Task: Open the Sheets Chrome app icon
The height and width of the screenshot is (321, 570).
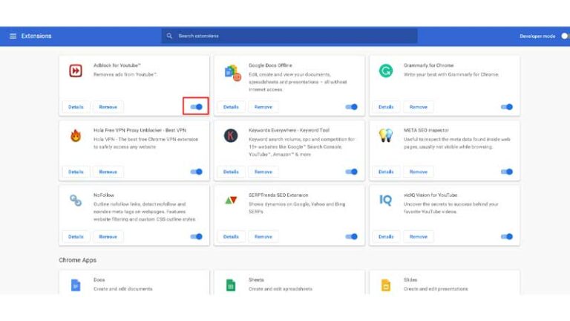Action: click(x=231, y=285)
